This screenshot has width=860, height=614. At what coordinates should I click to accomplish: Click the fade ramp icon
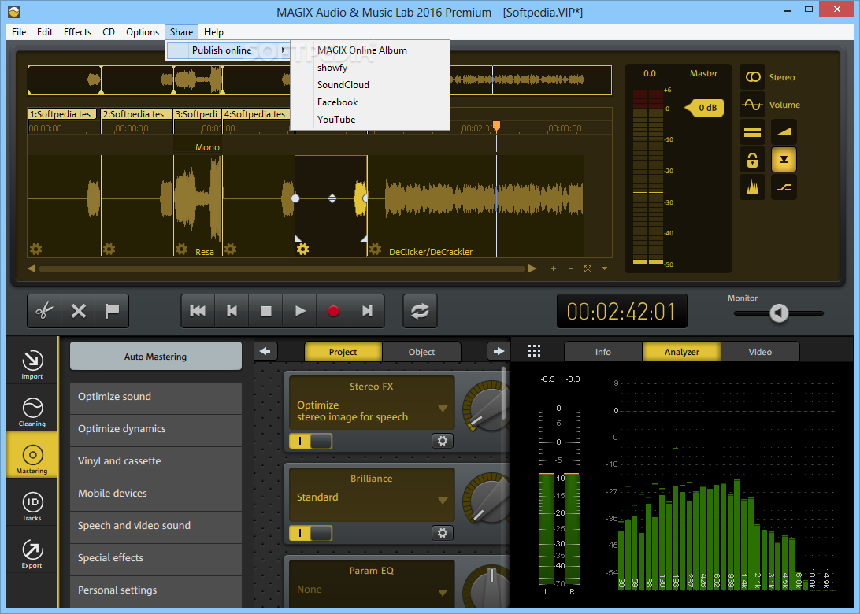784,132
